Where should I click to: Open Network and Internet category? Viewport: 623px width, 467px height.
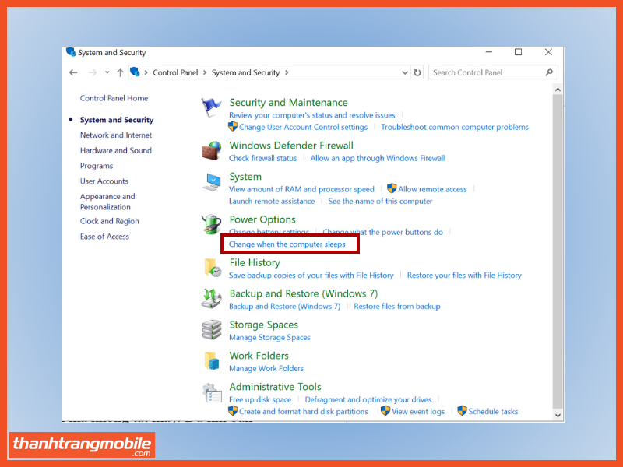pos(116,135)
